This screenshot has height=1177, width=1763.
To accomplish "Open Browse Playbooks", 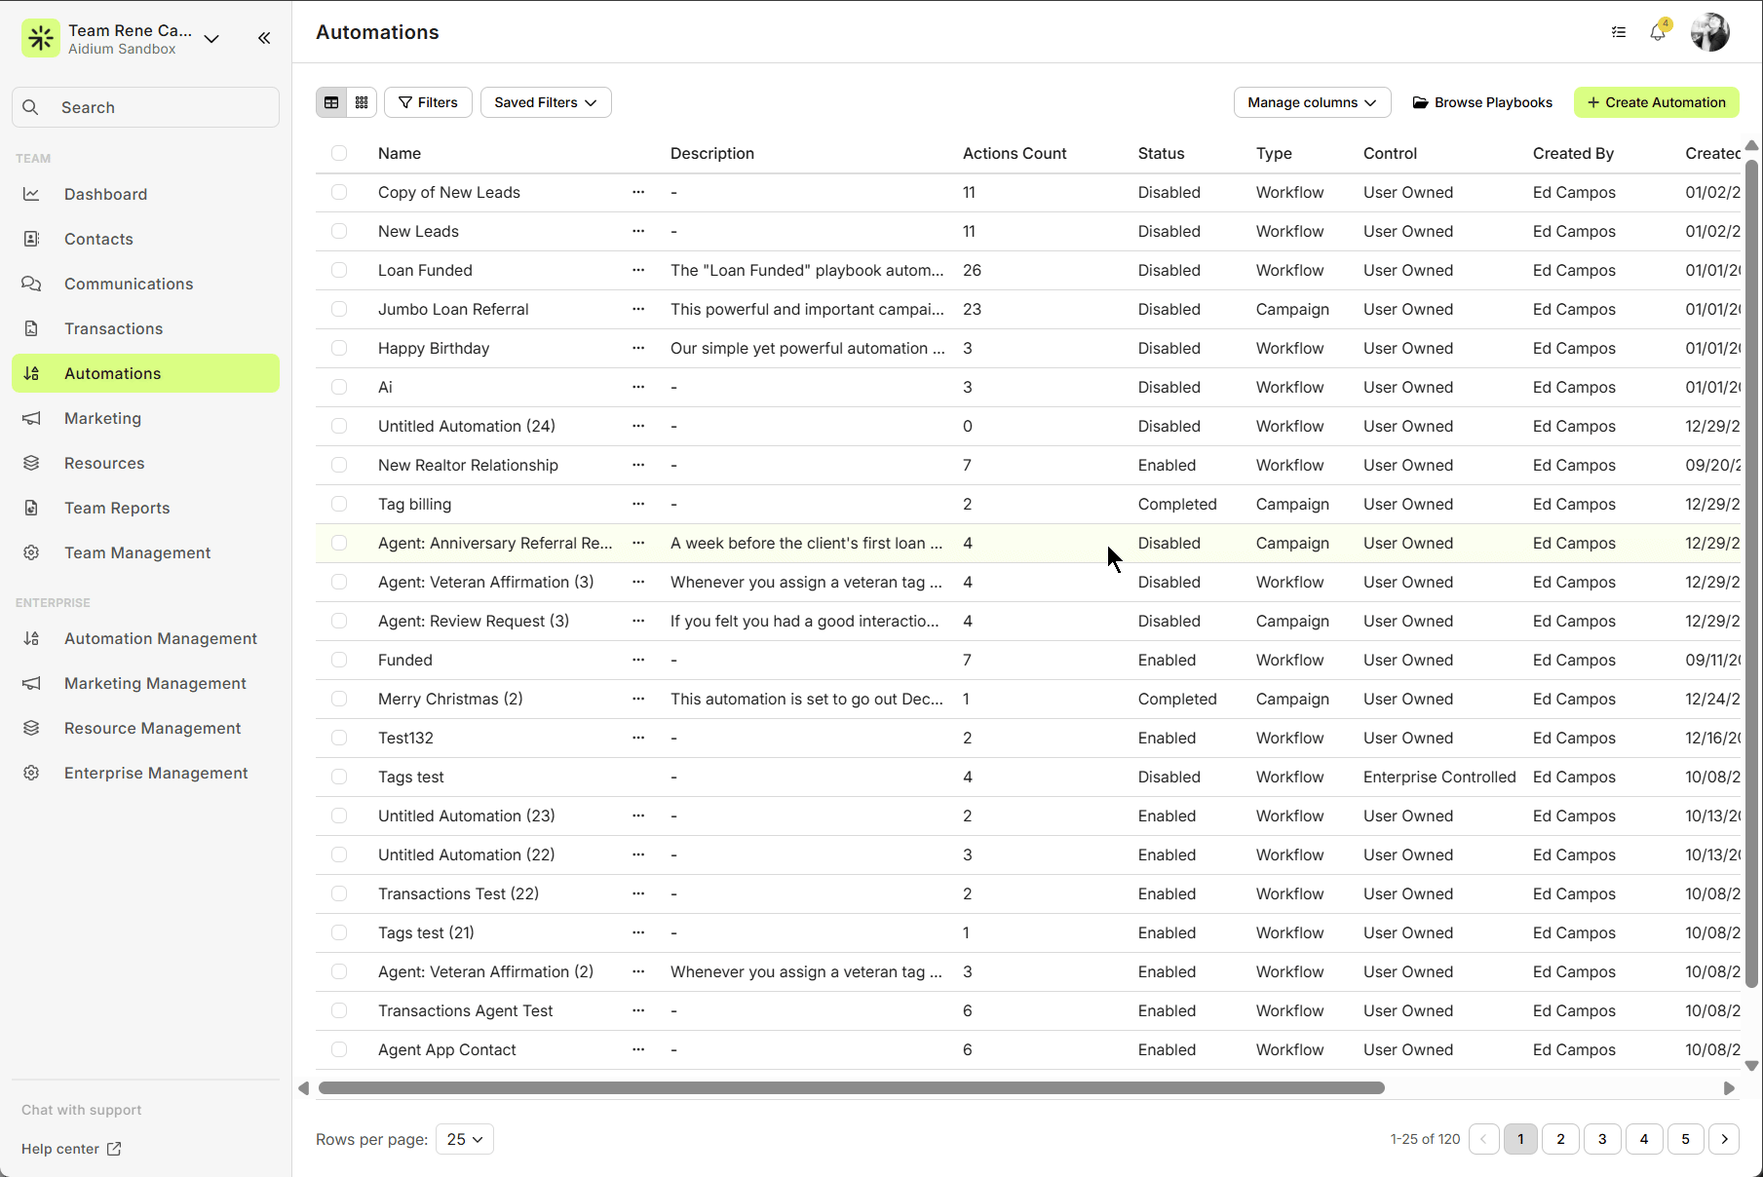I will pos(1482,102).
